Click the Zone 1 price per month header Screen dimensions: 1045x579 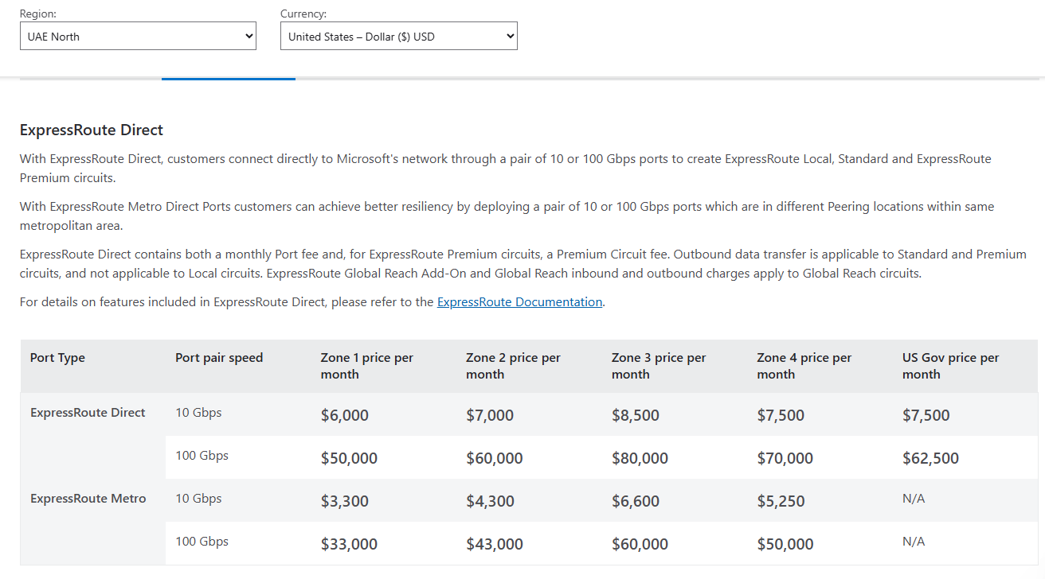point(367,366)
